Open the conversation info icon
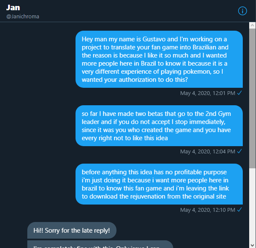Screen dimensions: 256x248 242,11
